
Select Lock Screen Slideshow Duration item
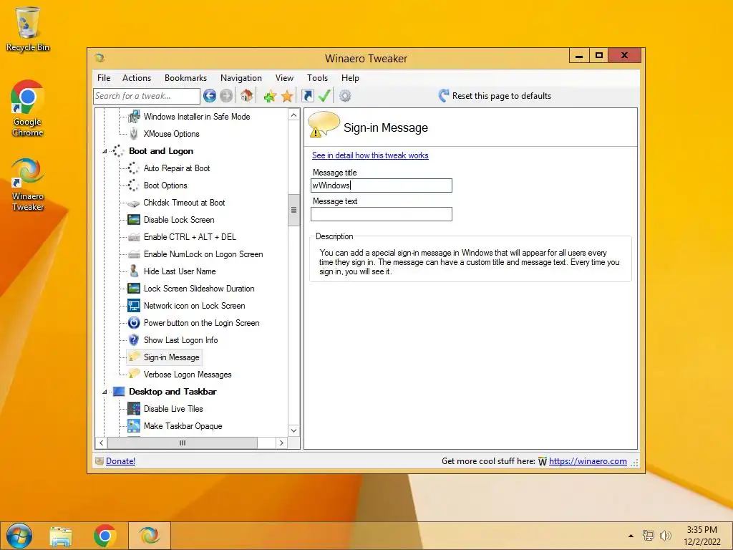click(x=199, y=289)
